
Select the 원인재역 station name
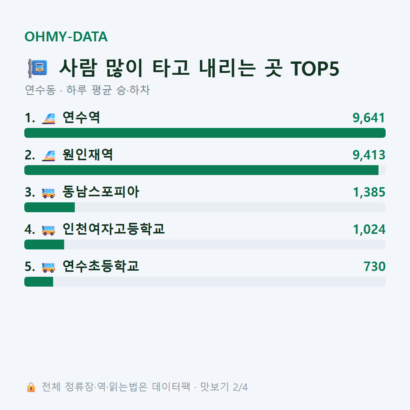(88, 155)
